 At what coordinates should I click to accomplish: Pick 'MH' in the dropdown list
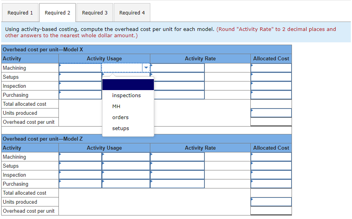click(128, 107)
